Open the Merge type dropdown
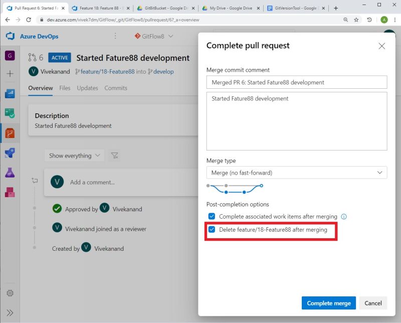 (x=297, y=172)
